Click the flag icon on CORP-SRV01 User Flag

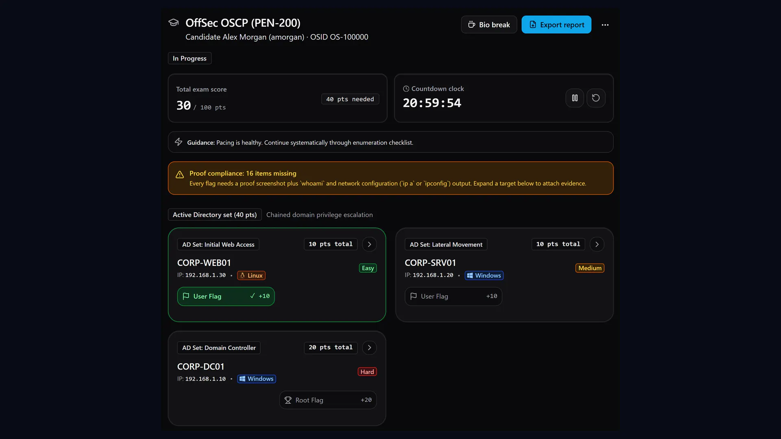click(413, 296)
